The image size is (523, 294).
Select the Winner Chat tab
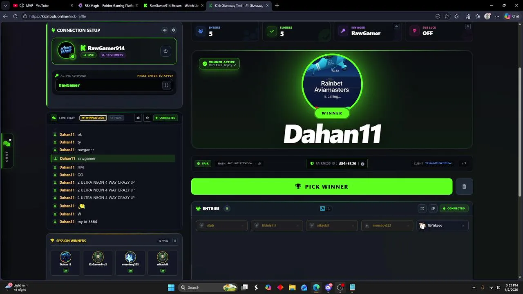(x=93, y=118)
